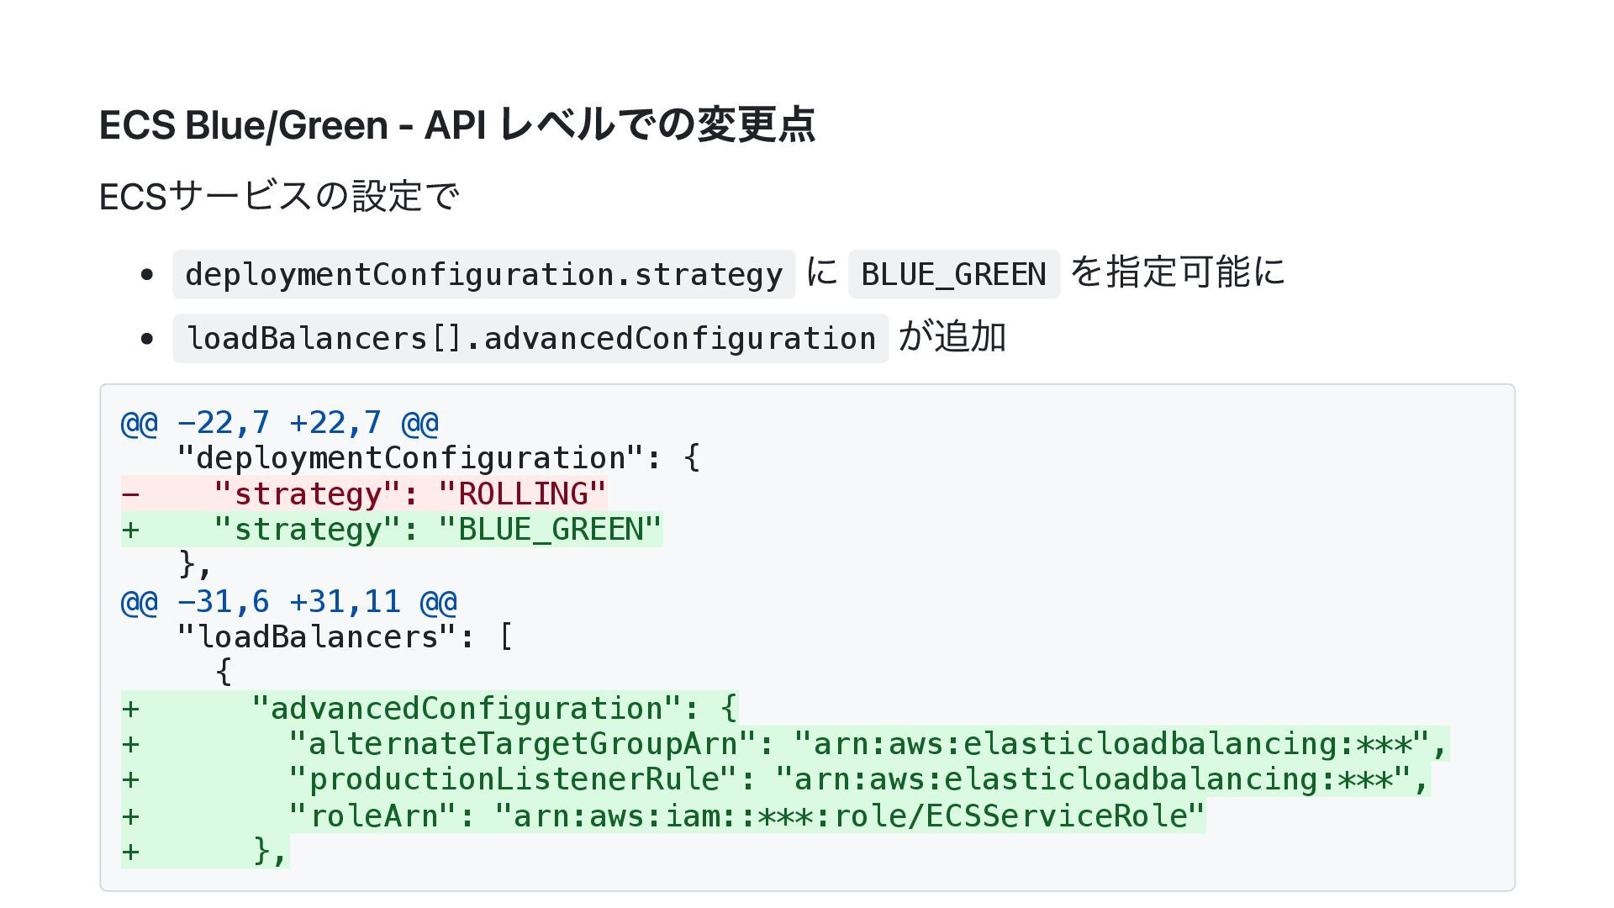Click the roleArn ECSServiceRole diff line
Image resolution: width=1614 pixels, height=908 pixels.
pyautogui.click(x=663, y=815)
